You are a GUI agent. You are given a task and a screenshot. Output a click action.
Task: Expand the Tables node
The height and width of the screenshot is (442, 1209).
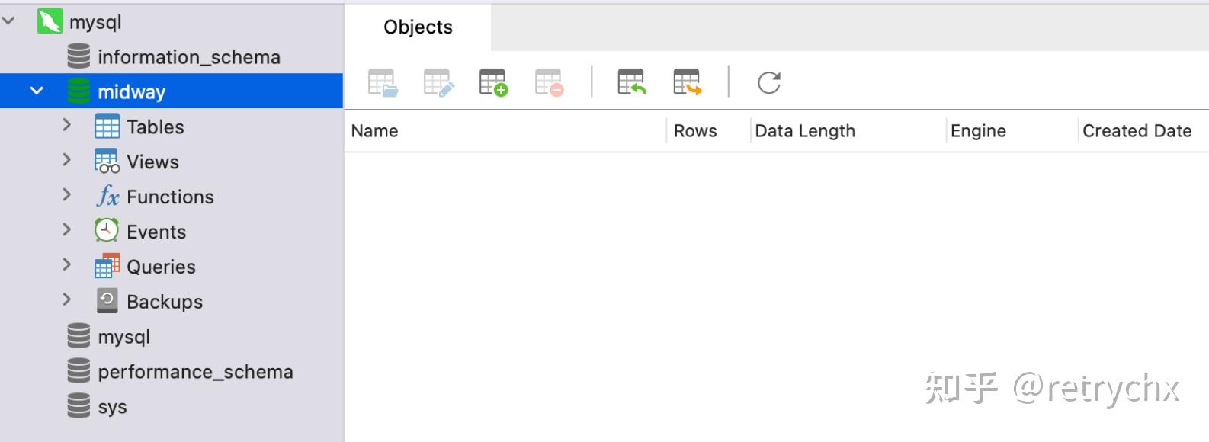coord(66,125)
